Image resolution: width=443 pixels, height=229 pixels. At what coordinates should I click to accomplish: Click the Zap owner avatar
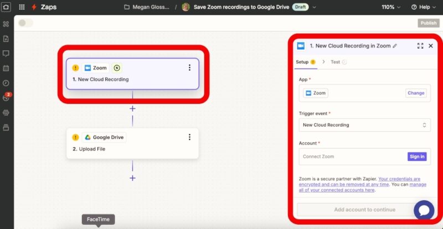[x=186, y=7]
